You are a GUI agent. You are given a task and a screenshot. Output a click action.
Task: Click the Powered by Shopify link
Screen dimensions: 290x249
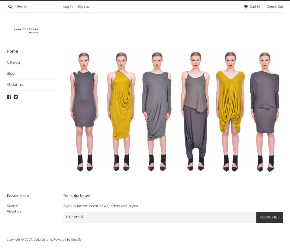click(67, 240)
